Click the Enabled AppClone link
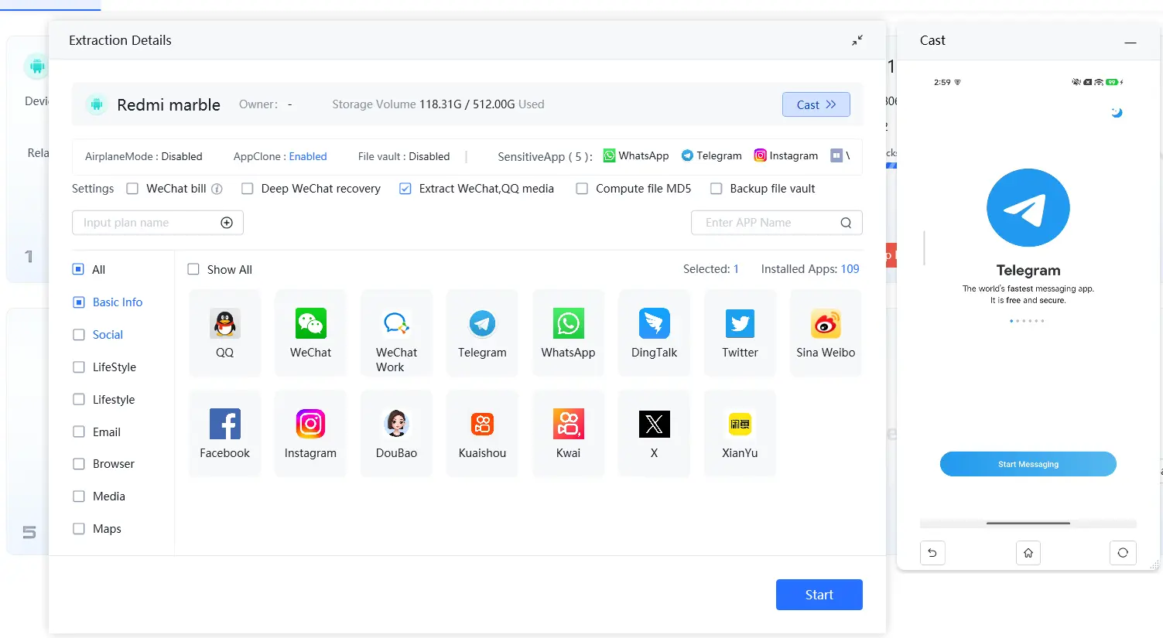 (308, 156)
